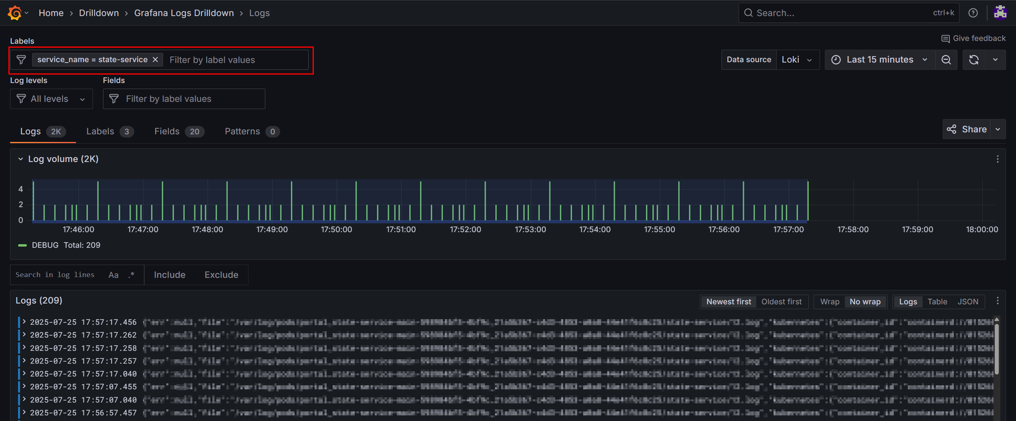Open the help question mark icon

point(973,13)
